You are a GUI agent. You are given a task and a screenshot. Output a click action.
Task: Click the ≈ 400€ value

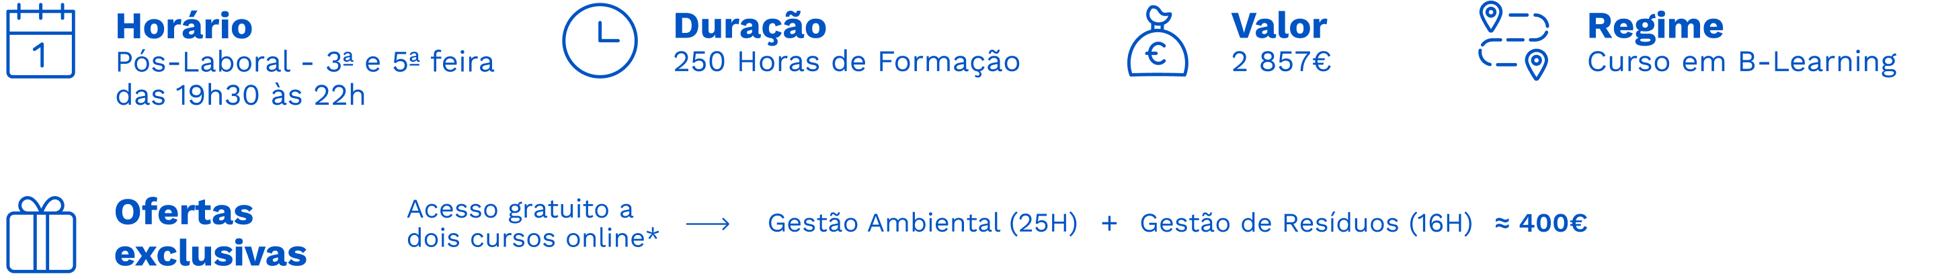pyautogui.click(x=1541, y=224)
